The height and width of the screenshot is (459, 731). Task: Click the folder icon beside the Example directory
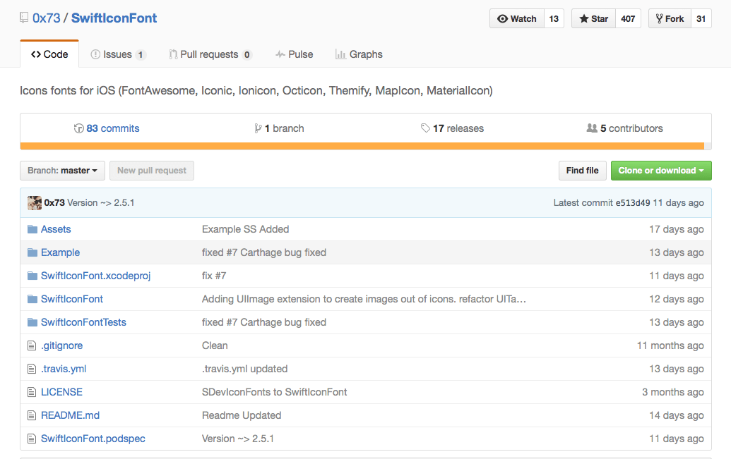[32, 252]
